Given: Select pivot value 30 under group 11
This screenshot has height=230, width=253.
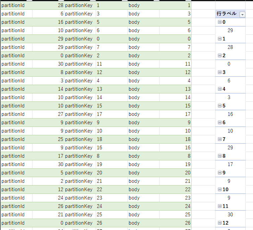Looking at the screenshot, I should coord(230,215).
